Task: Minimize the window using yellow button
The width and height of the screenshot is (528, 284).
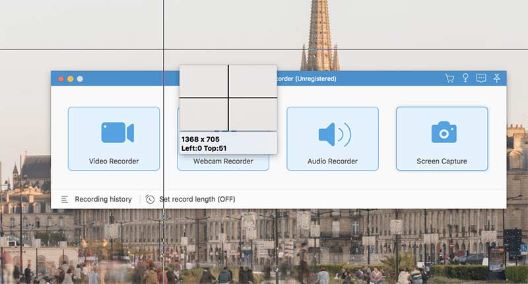Action: click(71, 79)
